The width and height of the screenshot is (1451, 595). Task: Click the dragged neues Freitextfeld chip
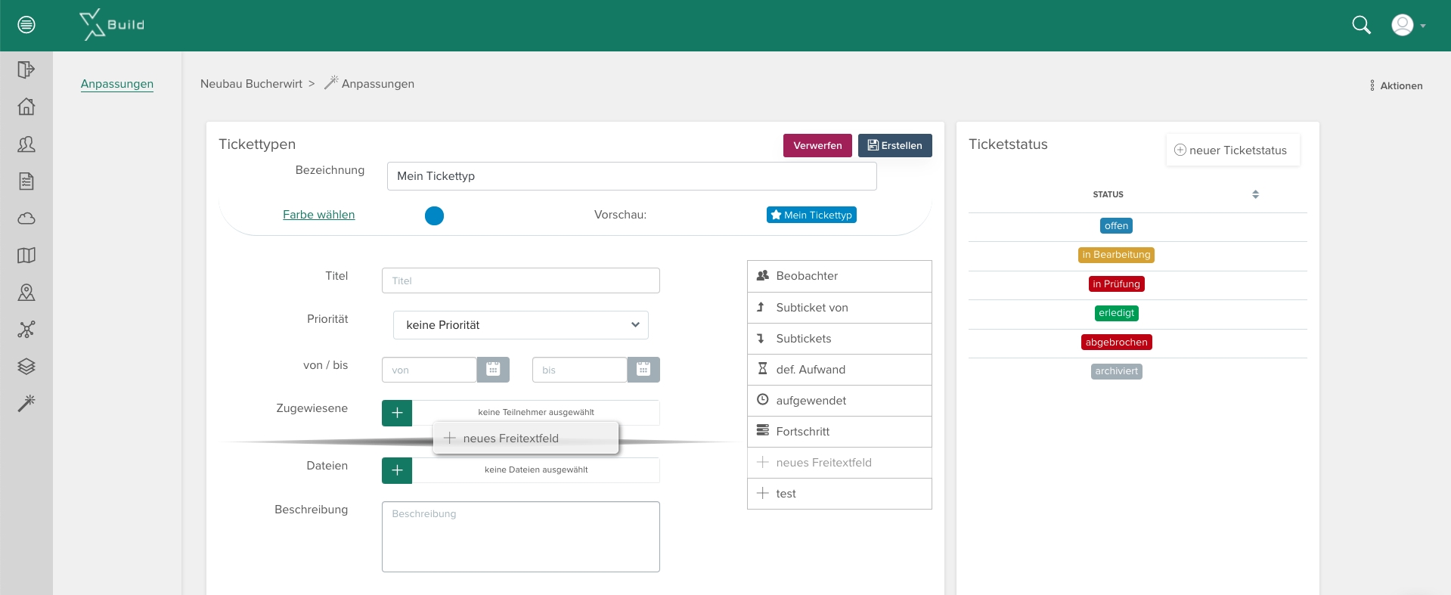click(x=526, y=439)
